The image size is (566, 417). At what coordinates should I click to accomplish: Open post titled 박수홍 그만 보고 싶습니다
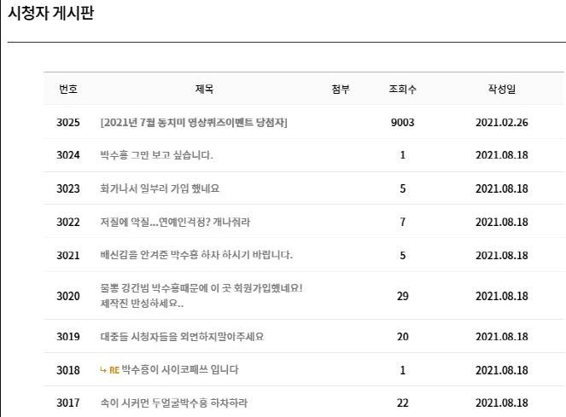coord(157,155)
